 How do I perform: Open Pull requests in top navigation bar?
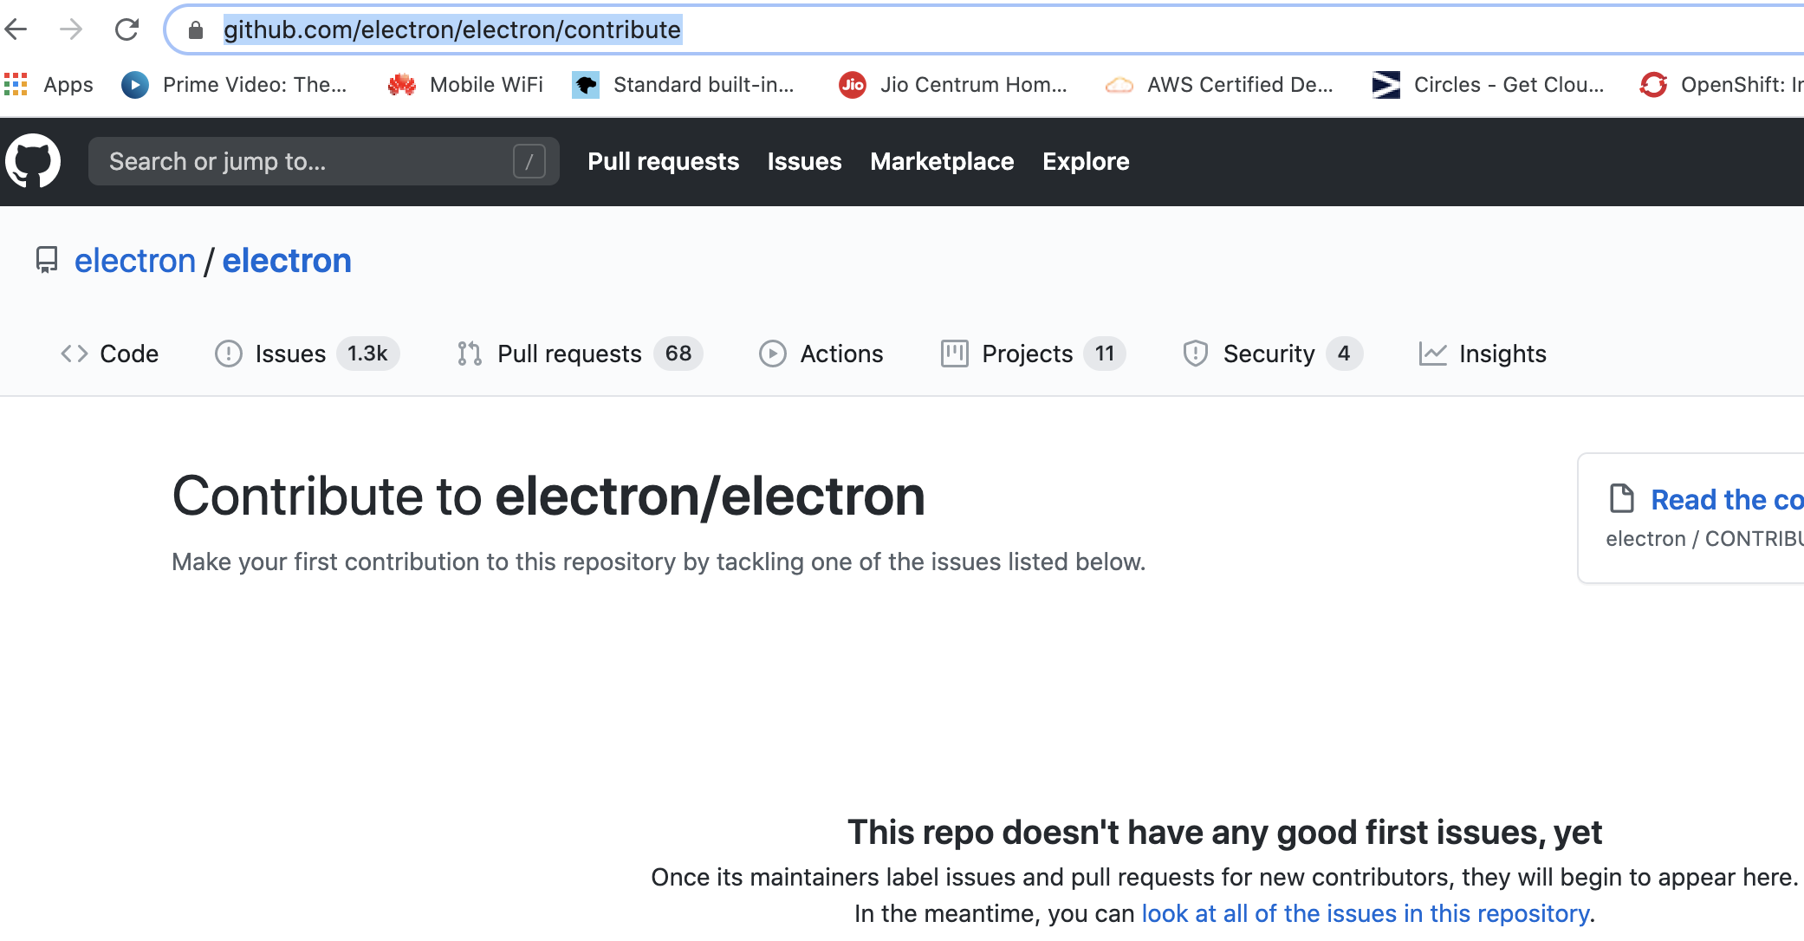click(x=664, y=161)
